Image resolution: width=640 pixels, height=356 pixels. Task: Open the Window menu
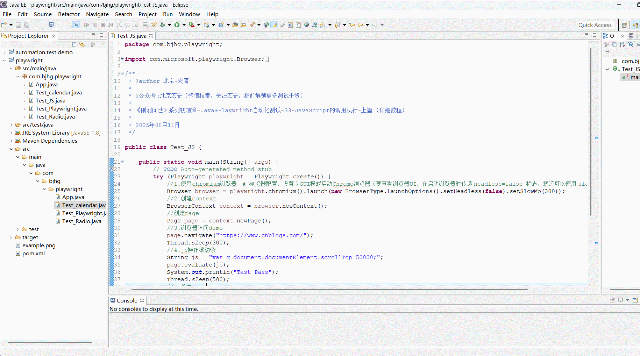[x=190, y=14]
